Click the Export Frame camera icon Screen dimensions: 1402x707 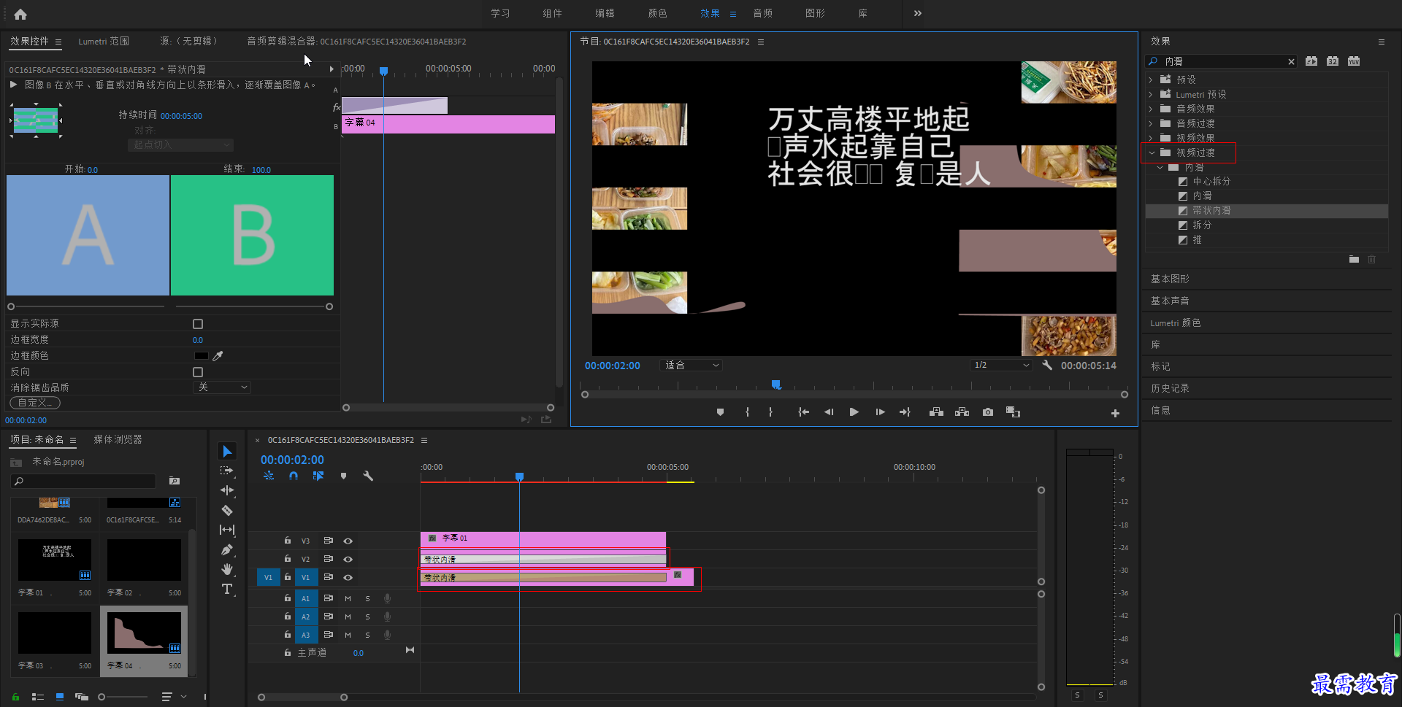click(x=988, y=412)
